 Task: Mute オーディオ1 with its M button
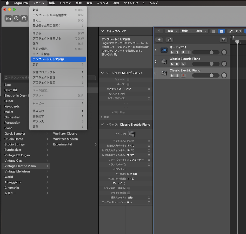[x=172, y=52]
